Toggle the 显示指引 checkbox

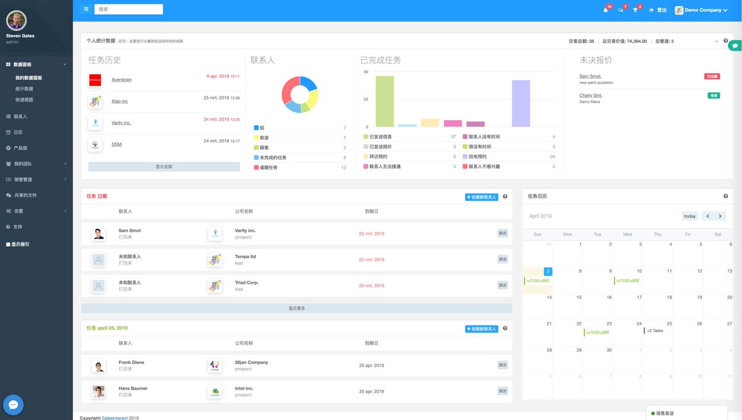click(8, 244)
